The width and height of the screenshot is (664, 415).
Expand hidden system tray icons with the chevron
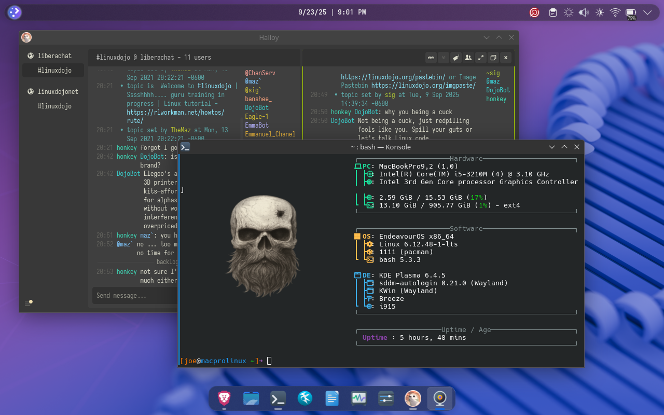[x=647, y=12]
